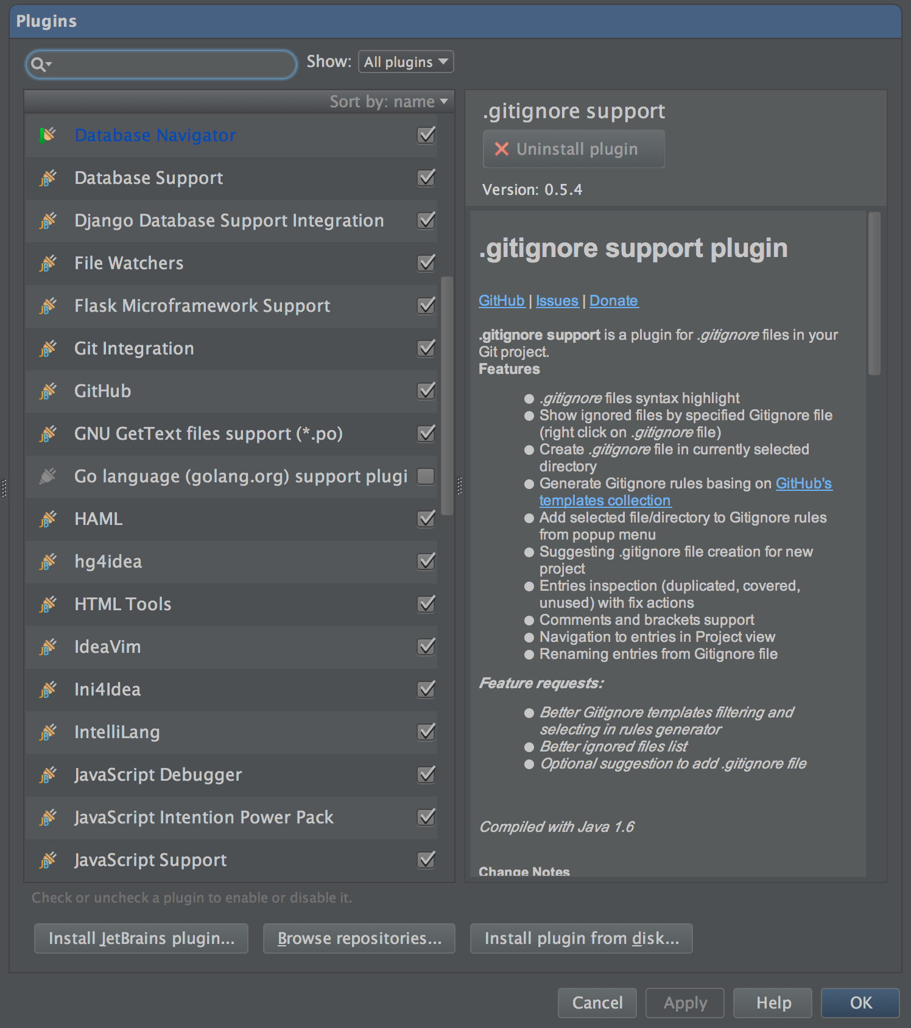
Task: Open Browse repositories dialog
Action: 359,938
